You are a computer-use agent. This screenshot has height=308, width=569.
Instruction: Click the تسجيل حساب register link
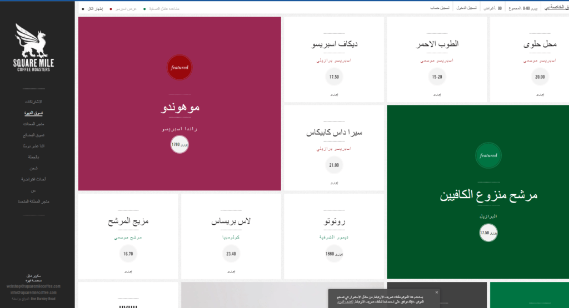(x=440, y=8)
